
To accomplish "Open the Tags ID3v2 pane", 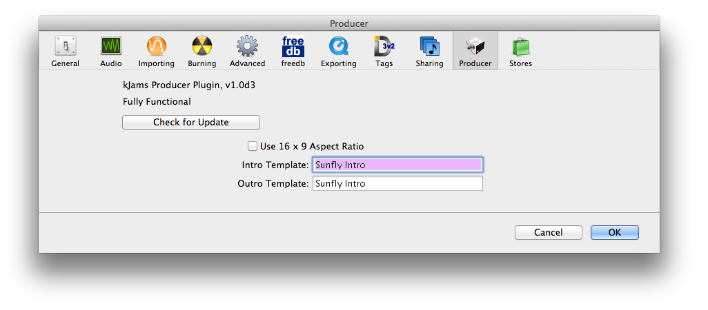I will pyautogui.click(x=384, y=52).
